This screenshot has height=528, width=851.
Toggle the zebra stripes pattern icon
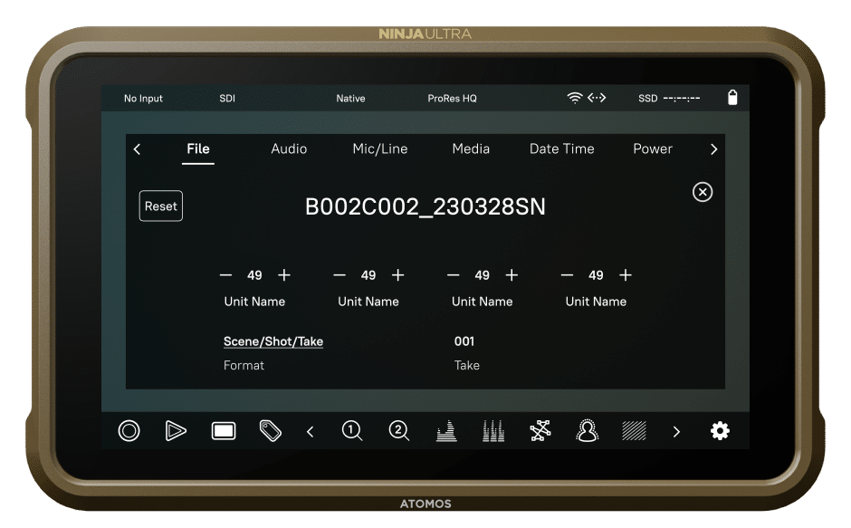(x=634, y=431)
